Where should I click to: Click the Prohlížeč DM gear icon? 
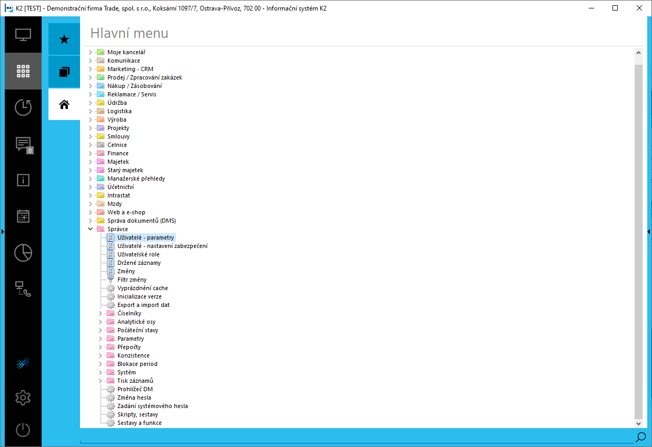tap(111, 389)
